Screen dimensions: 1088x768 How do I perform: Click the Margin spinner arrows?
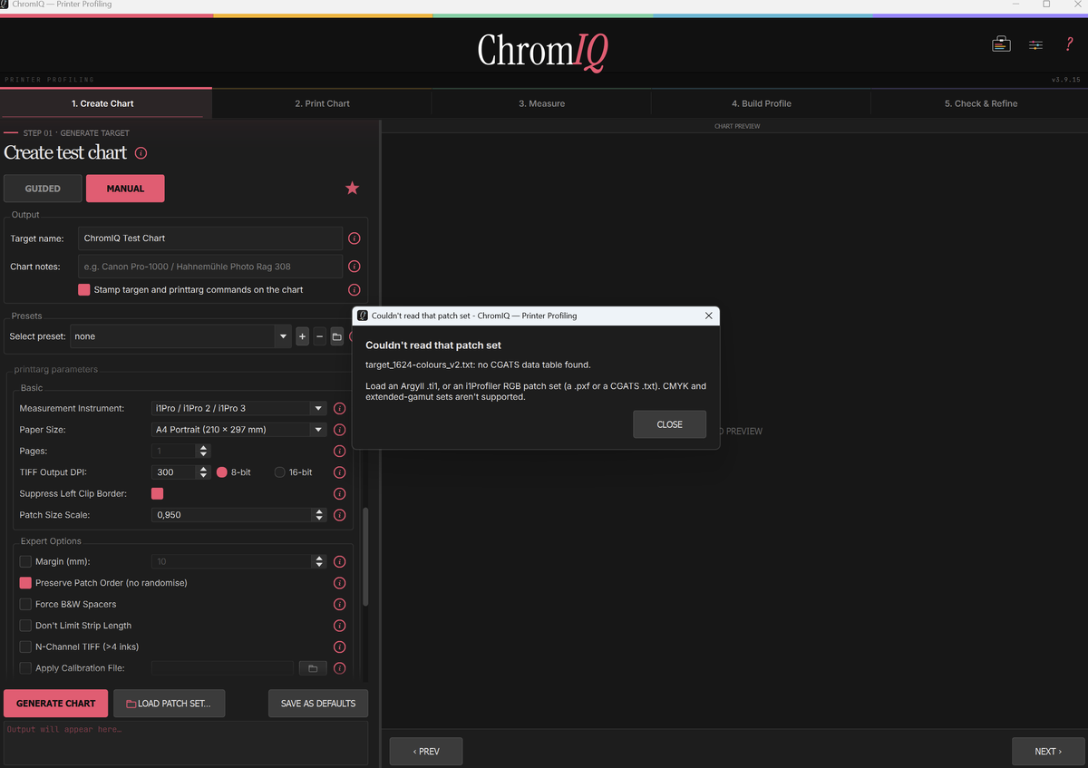(x=319, y=562)
